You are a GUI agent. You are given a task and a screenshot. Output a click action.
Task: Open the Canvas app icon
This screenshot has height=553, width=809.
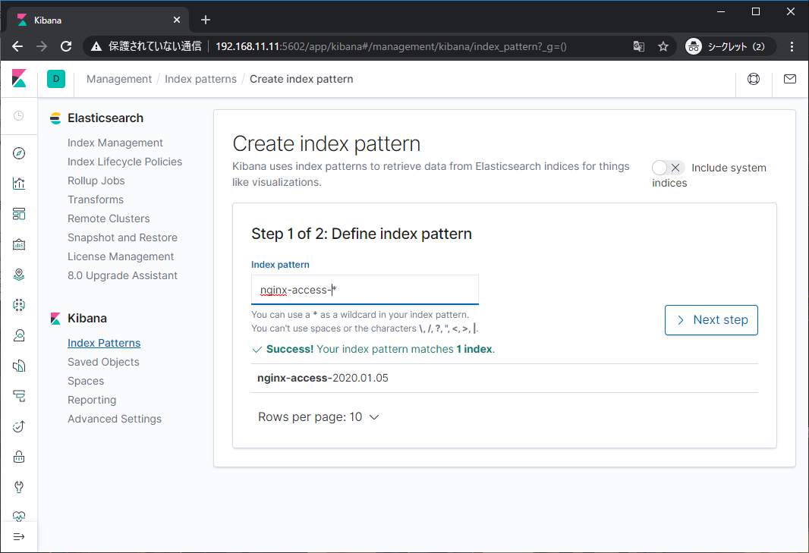[x=19, y=244]
